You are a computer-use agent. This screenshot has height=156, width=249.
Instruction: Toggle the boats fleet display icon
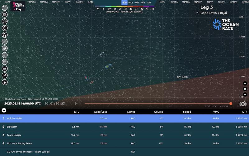click(5, 35)
